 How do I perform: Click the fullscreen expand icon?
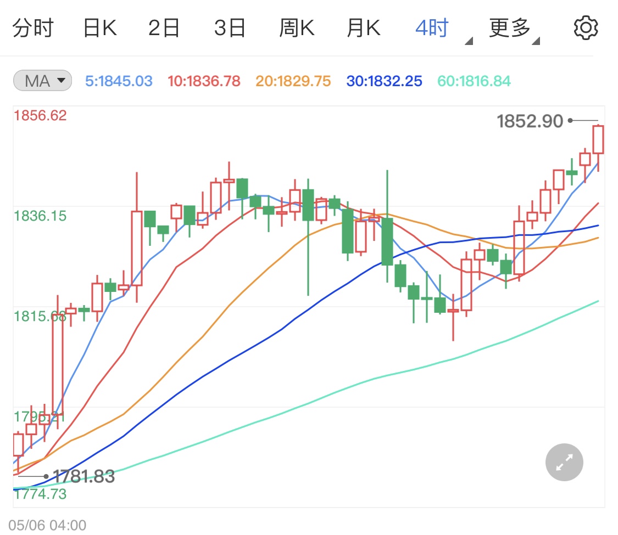click(x=564, y=462)
